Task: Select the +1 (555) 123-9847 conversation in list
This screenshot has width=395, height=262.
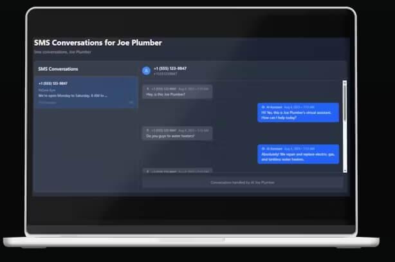Action: click(x=86, y=92)
